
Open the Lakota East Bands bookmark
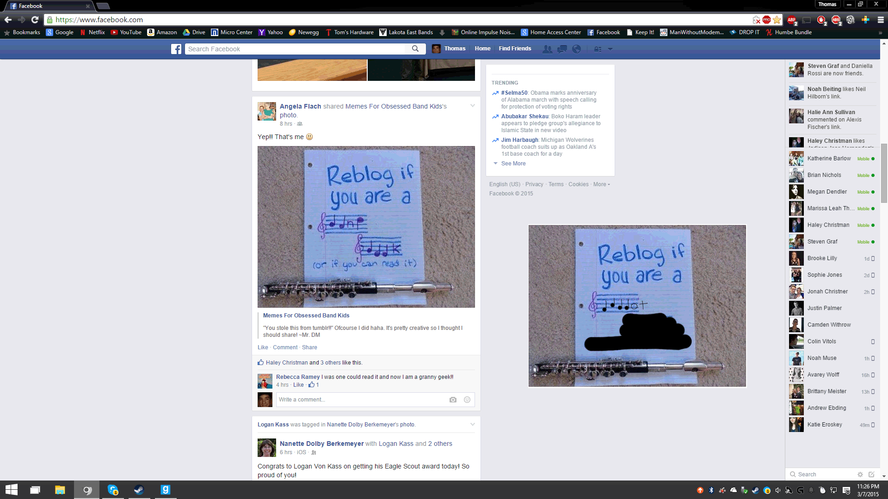pos(406,32)
